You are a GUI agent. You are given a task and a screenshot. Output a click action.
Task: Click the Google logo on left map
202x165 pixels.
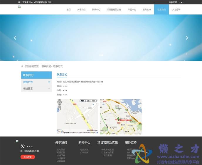[x=60, y=131]
